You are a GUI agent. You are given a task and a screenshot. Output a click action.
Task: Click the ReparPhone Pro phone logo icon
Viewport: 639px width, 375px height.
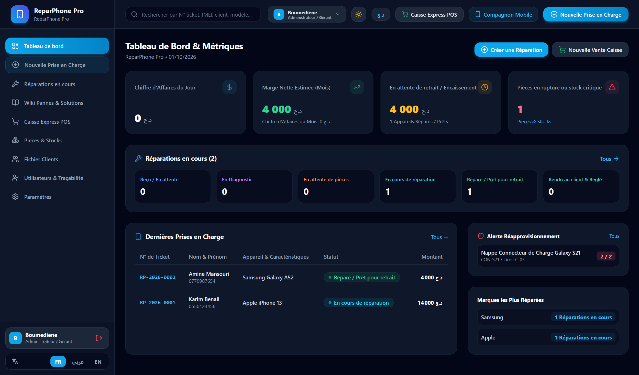coord(20,14)
